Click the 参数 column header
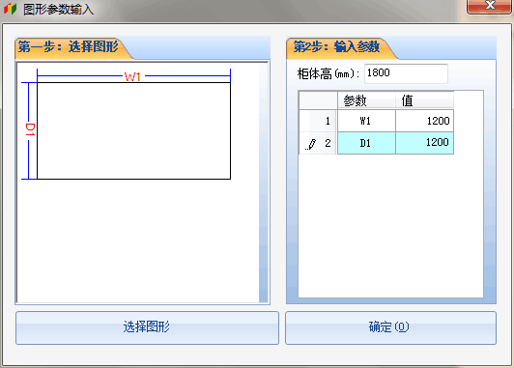 click(x=366, y=99)
